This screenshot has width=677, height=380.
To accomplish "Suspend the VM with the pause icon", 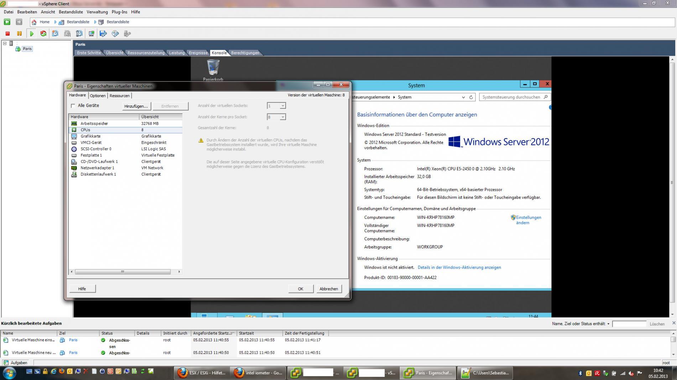I will tap(19, 33).
